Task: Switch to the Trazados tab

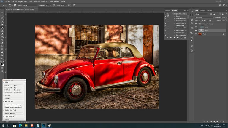Action: pos(209,10)
